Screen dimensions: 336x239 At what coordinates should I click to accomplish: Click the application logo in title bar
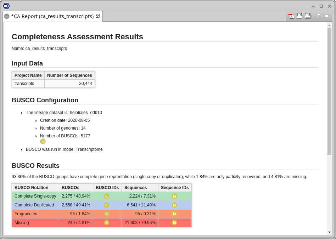coord(6,6)
